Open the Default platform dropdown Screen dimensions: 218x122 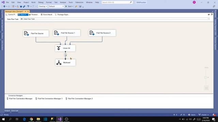coord(56,6)
